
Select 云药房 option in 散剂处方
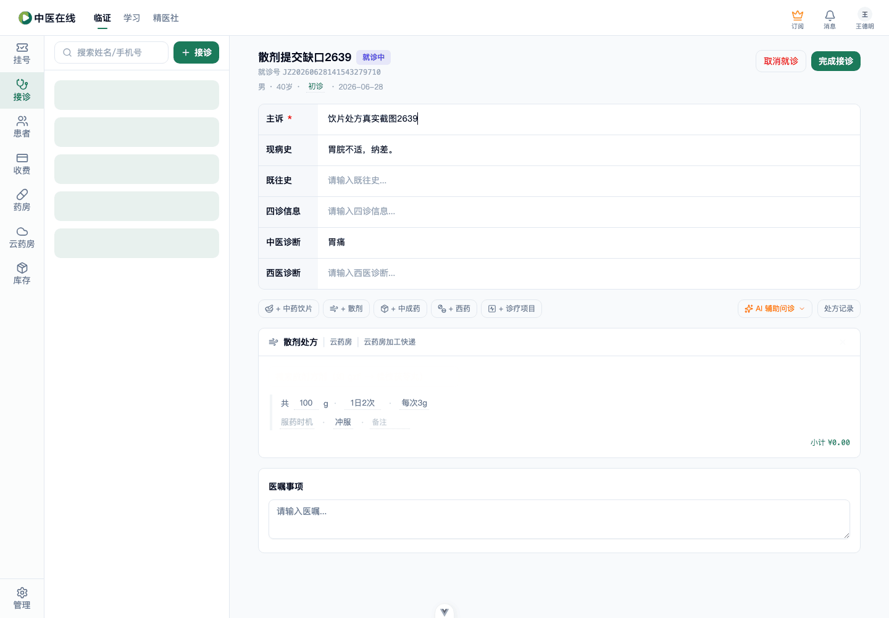point(341,342)
